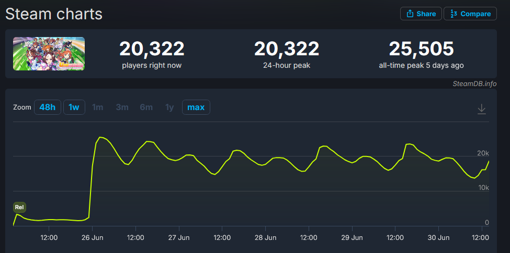The width and height of the screenshot is (510, 253).
Task: Select the 1y zoom range
Action: coord(169,107)
